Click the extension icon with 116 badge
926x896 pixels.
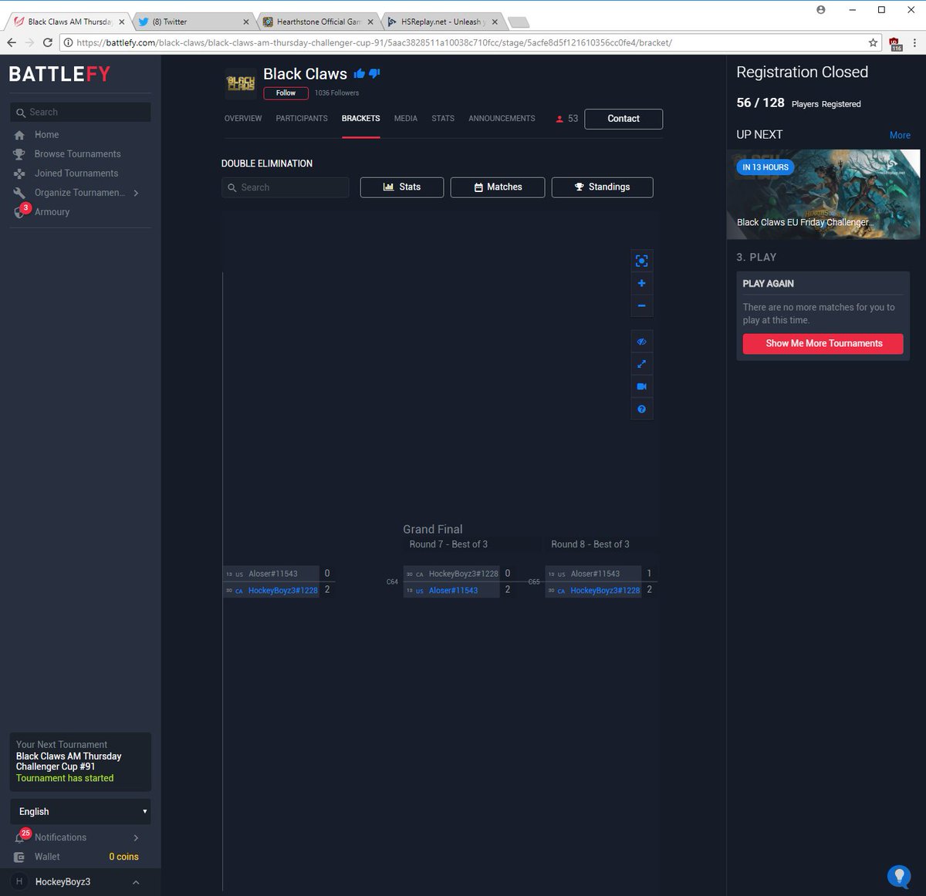click(x=895, y=44)
